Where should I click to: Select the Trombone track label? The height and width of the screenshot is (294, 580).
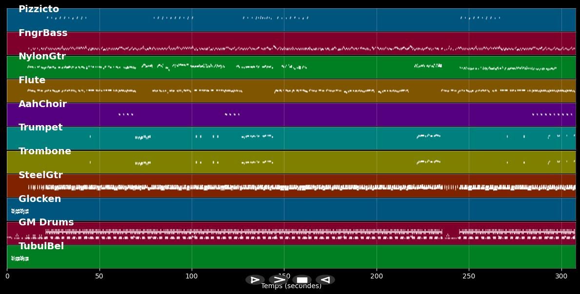coord(45,151)
